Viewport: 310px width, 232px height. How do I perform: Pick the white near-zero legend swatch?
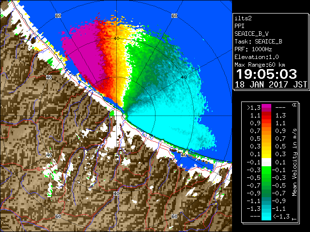tap(266, 162)
